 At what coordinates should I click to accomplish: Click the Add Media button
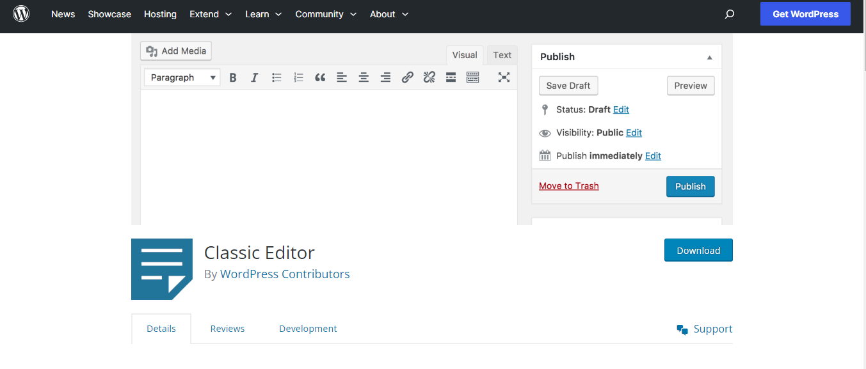click(x=176, y=51)
